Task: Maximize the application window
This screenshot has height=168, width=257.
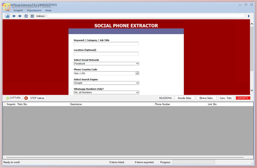Action: (246, 5)
